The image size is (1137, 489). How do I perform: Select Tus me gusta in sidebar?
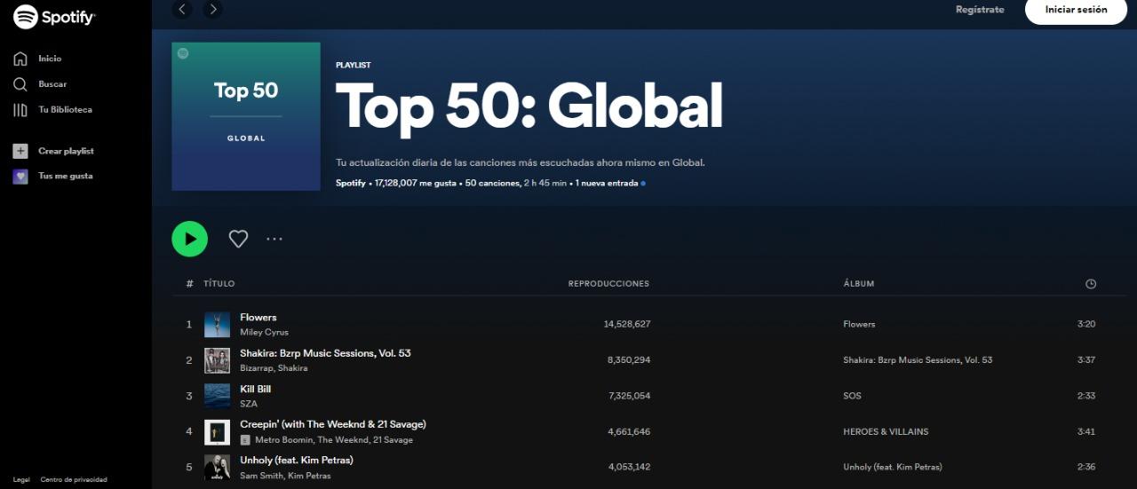coord(65,177)
